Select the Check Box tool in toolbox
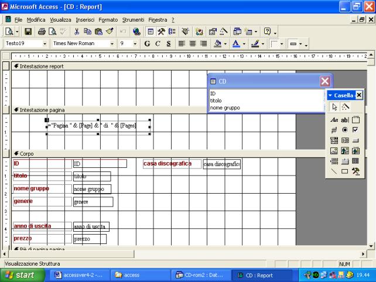This screenshot has height=282, width=376. [356, 130]
